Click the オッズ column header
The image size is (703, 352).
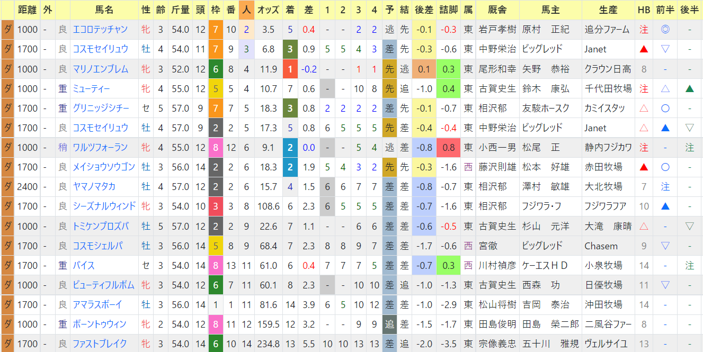269,10
